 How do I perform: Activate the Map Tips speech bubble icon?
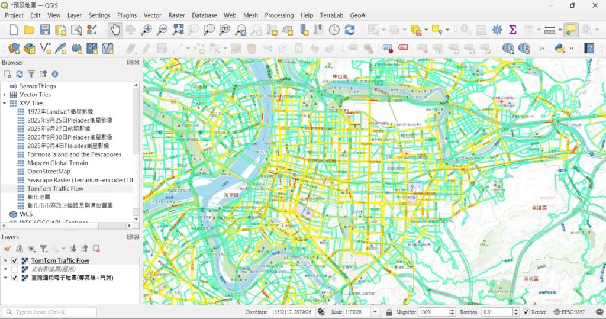click(571, 30)
